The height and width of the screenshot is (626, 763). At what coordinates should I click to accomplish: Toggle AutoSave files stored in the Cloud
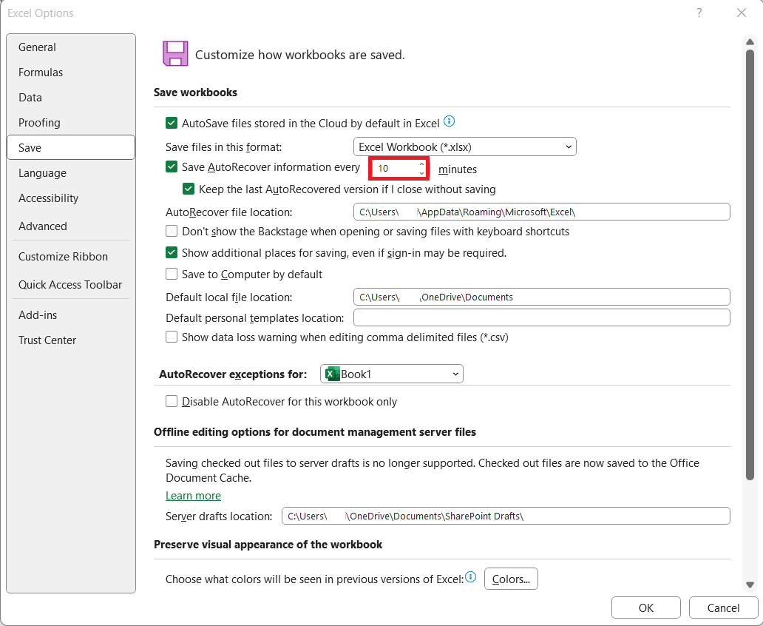(172, 124)
